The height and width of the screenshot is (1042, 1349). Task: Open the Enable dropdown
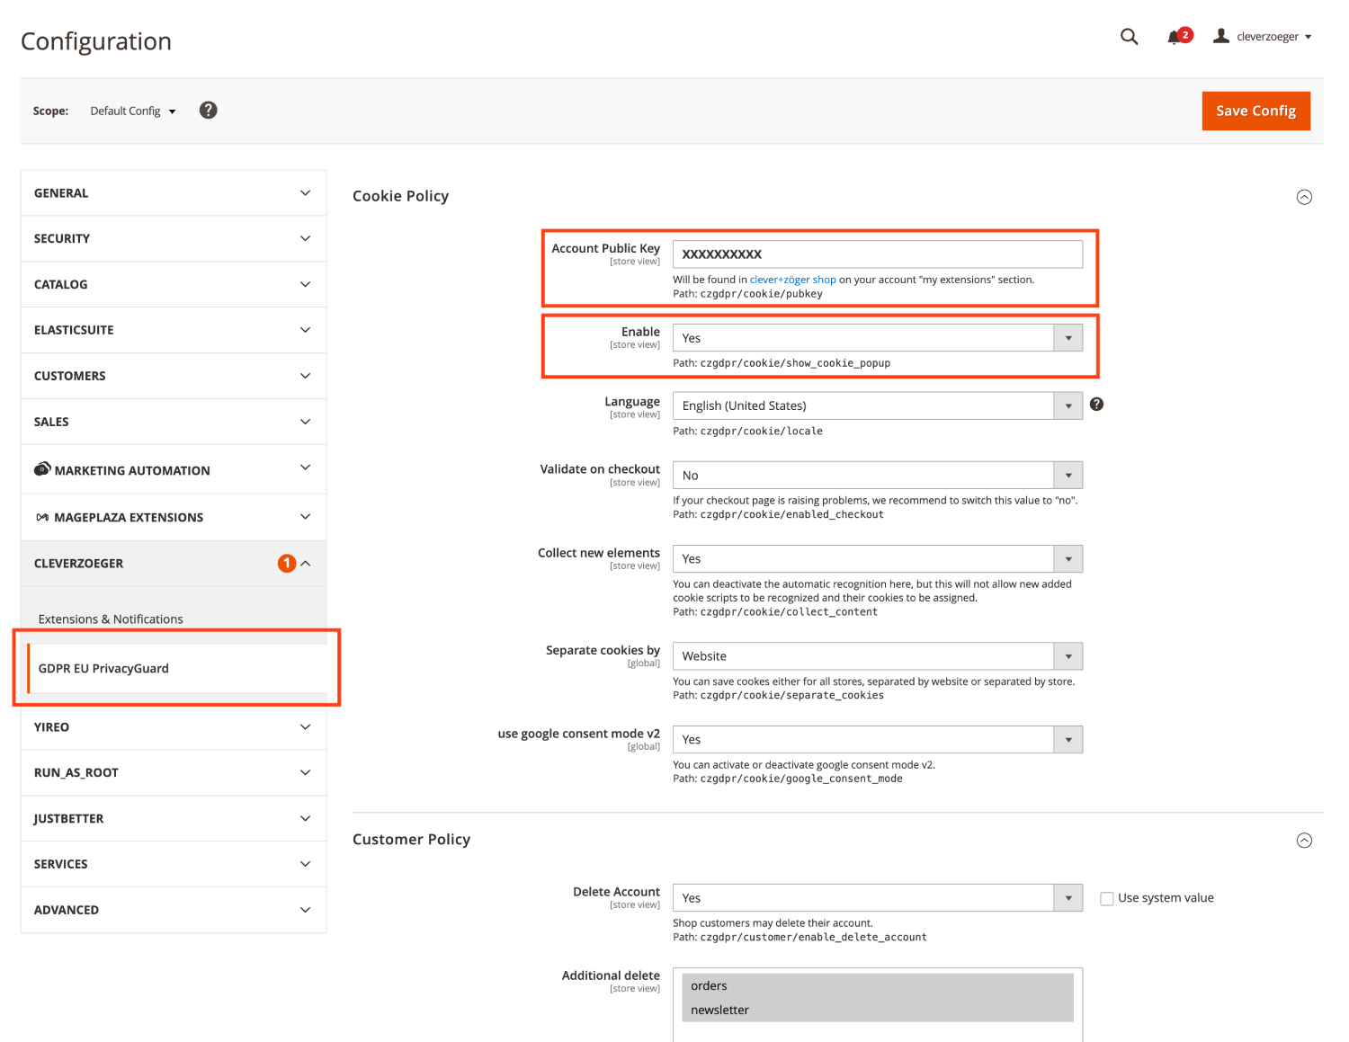click(x=877, y=338)
